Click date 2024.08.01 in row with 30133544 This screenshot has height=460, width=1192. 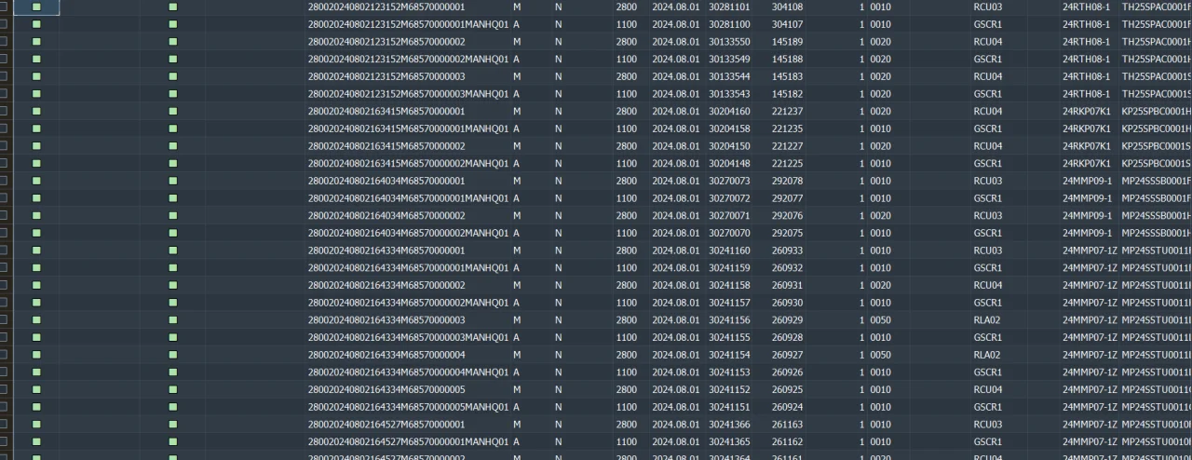[x=675, y=76]
